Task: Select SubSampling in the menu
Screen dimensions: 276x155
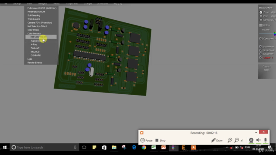Action: [x=34, y=15]
